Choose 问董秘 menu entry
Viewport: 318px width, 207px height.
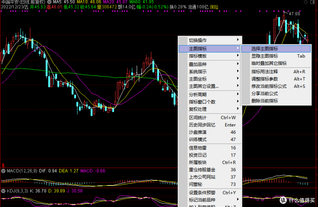[x=210, y=184]
